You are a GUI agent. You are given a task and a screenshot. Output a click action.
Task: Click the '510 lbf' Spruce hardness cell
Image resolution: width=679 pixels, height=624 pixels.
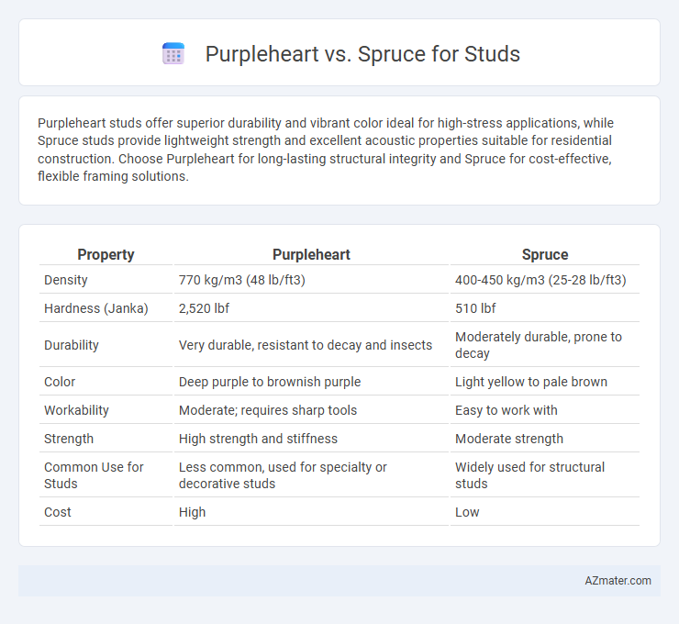[475, 308]
